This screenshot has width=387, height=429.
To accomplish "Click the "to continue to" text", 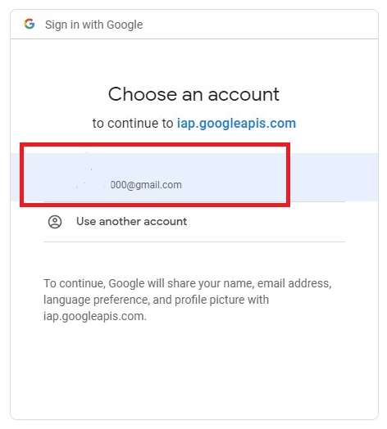I will click(x=133, y=123).
